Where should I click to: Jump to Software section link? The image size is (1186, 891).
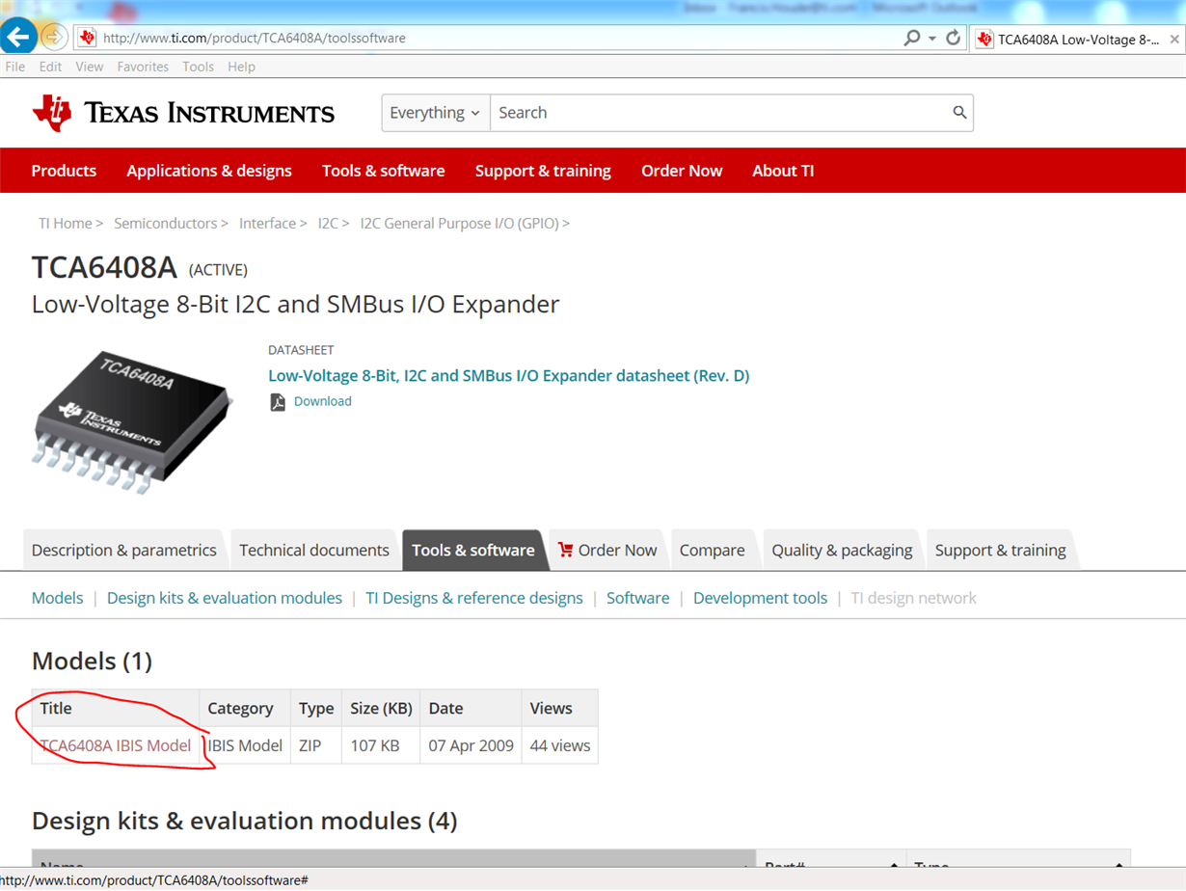[x=638, y=598]
